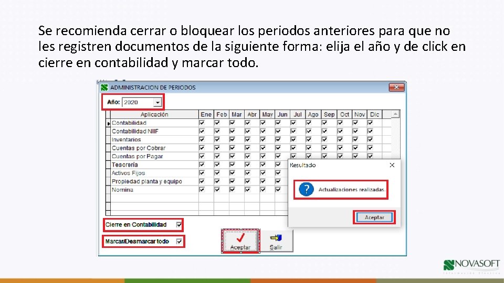Image resolution: width=504 pixels, height=283 pixels.
Task: Uncheck Nomina for Mar
Action: tap(232, 190)
